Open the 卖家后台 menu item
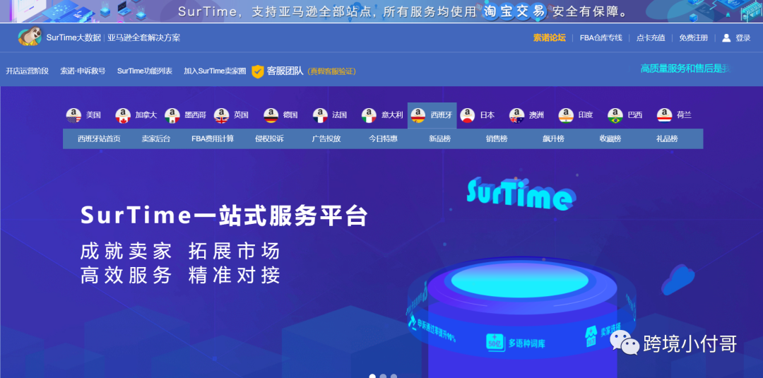The image size is (763, 378). pos(155,138)
